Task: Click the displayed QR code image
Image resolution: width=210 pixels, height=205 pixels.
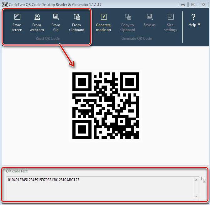Action: coord(106,106)
